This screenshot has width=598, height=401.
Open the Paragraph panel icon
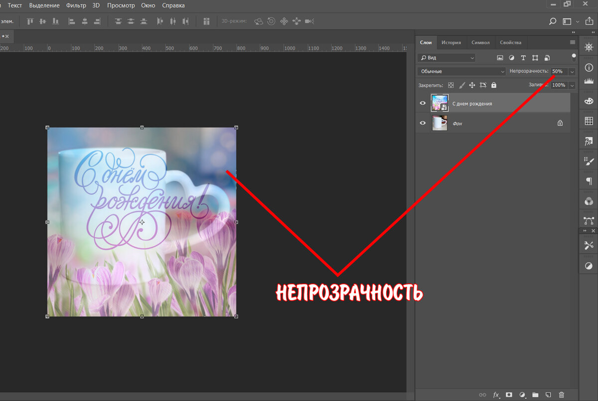[x=589, y=181]
